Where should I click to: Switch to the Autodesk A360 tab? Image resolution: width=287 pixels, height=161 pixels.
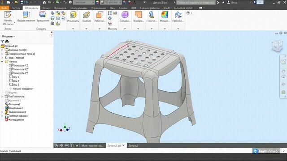click(x=183, y=8)
